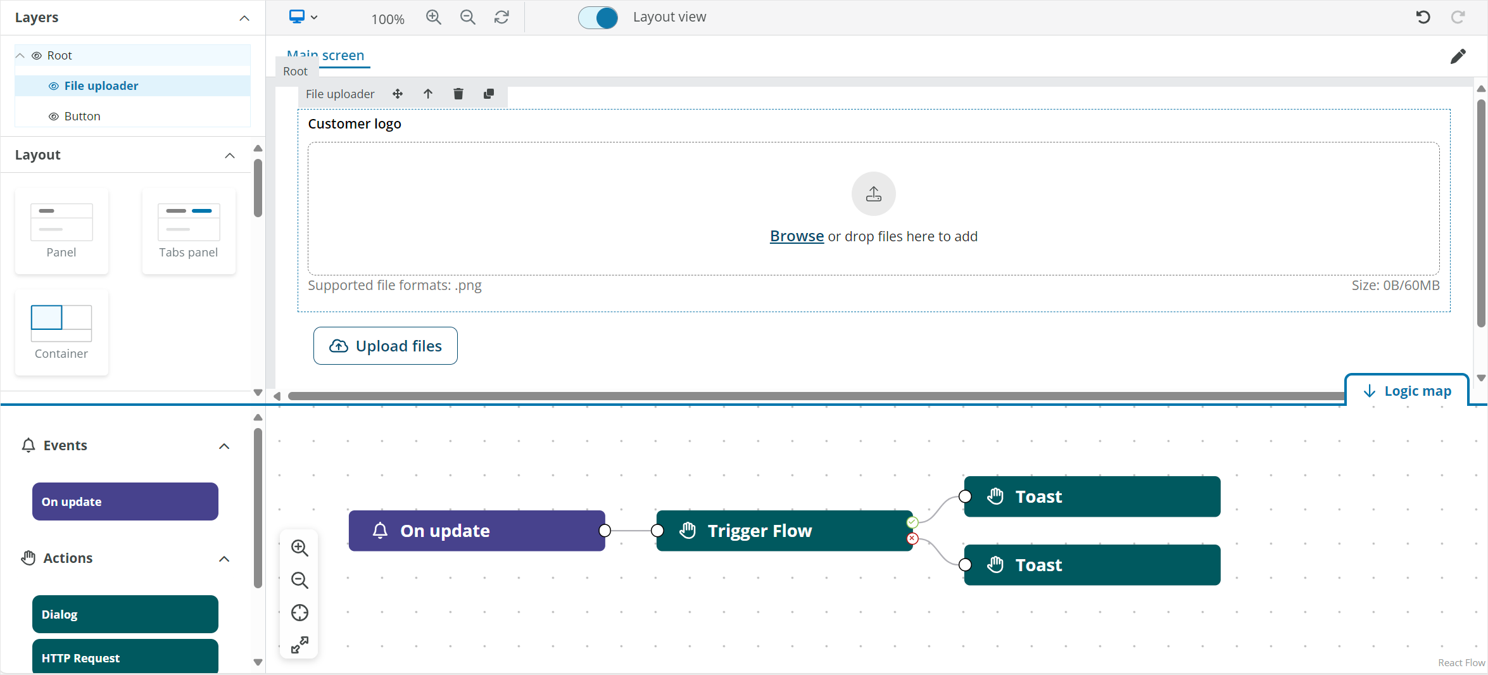Refresh the screen preview
Image resolution: width=1488 pixels, height=675 pixels.
click(x=501, y=17)
